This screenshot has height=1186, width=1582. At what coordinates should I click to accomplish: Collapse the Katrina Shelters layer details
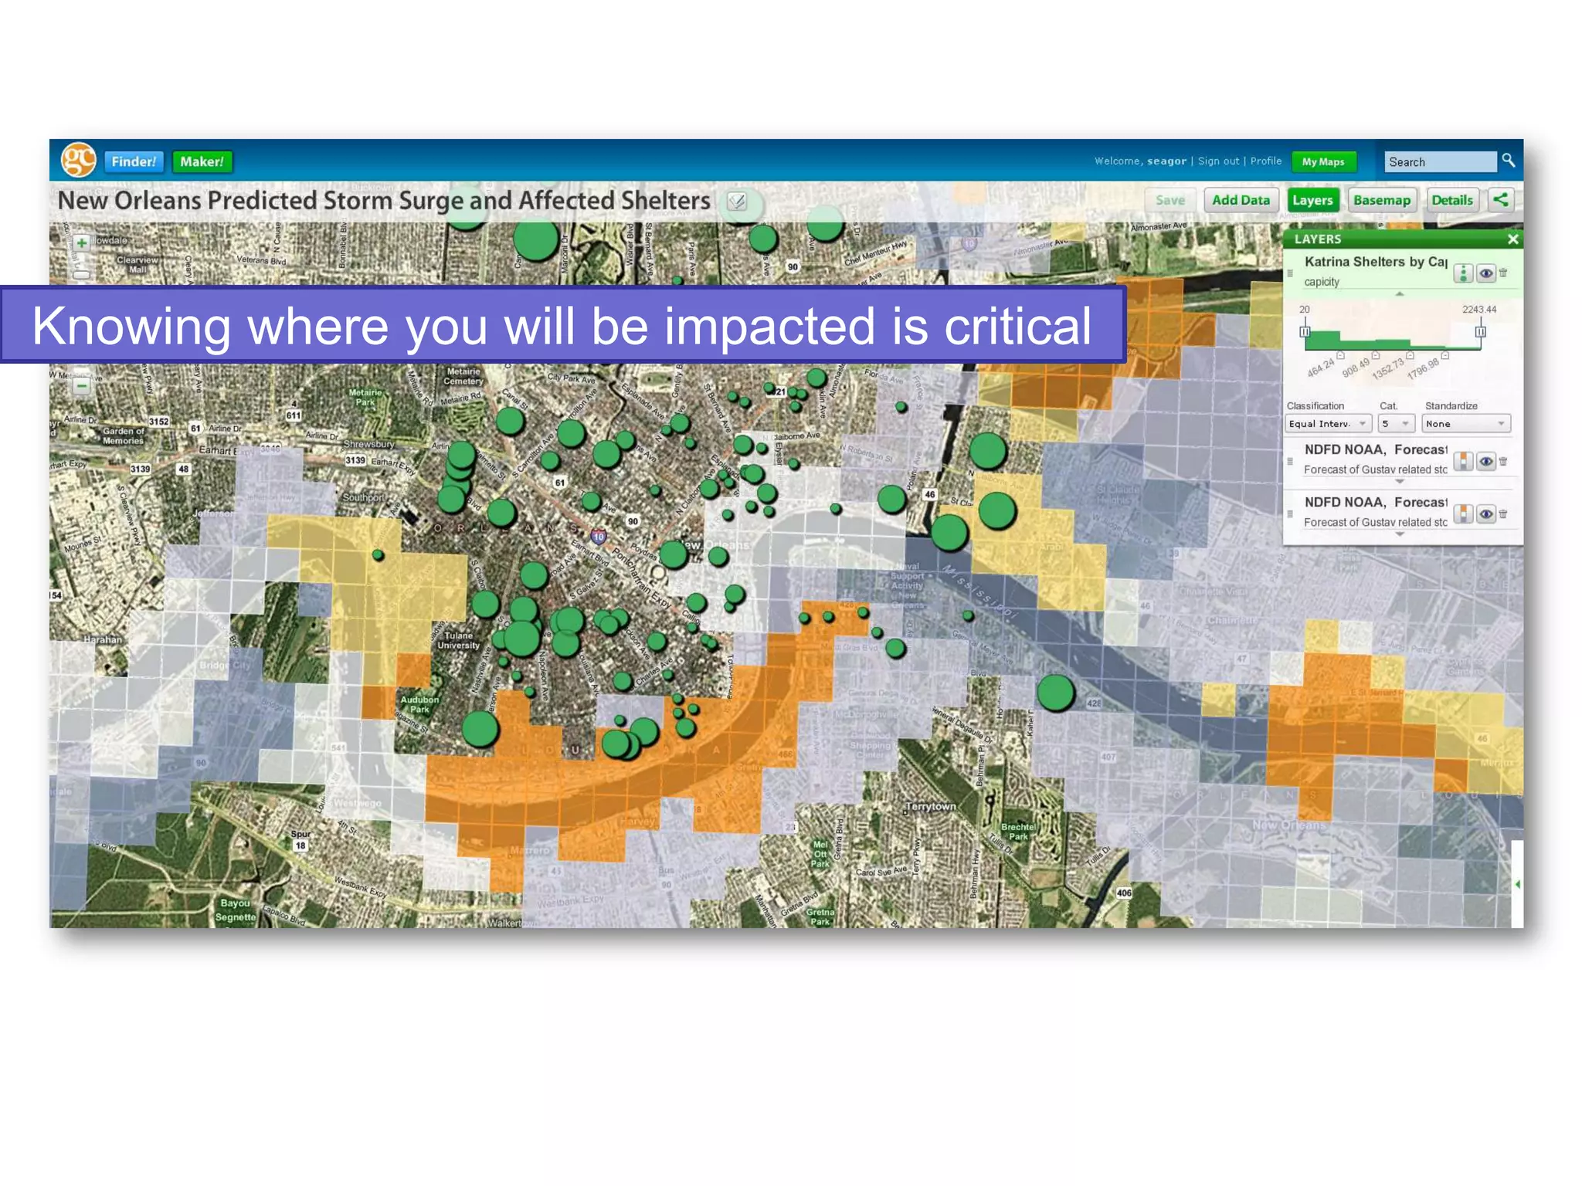(1399, 294)
